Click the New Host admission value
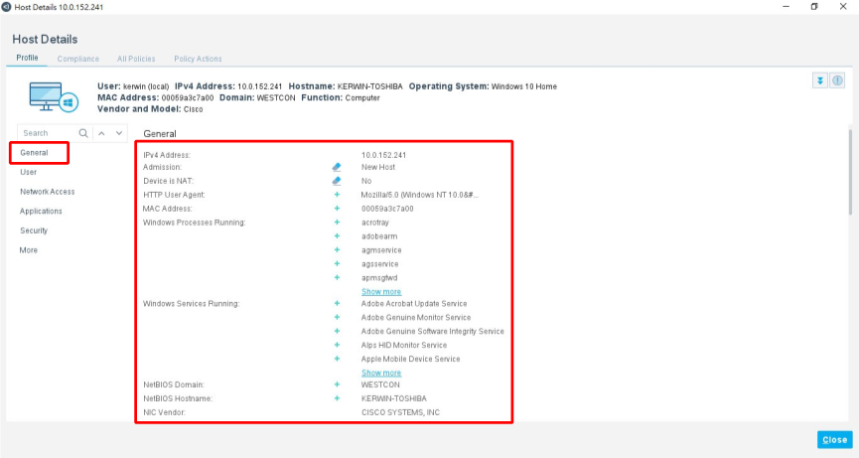Image resolution: width=859 pixels, height=458 pixels. pos(378,167)
